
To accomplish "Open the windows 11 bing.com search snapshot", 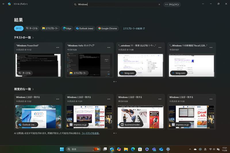I will pos(140,65).
